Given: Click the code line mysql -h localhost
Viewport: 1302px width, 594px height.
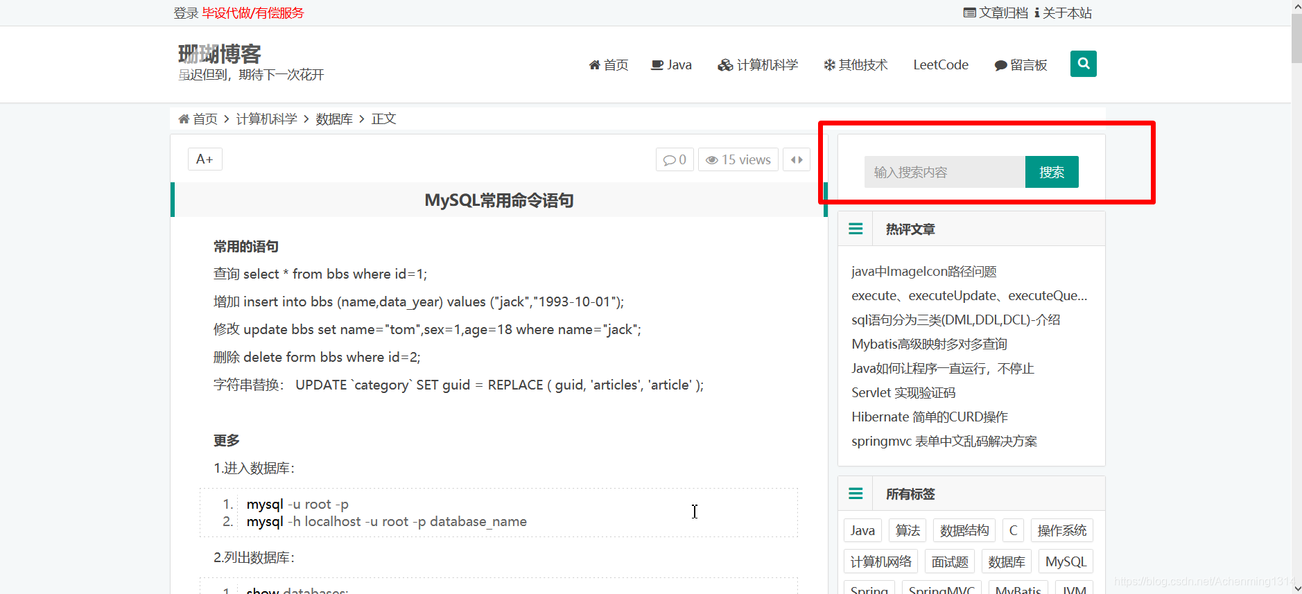Looking at the screenshot, I should tap(387, 521).
